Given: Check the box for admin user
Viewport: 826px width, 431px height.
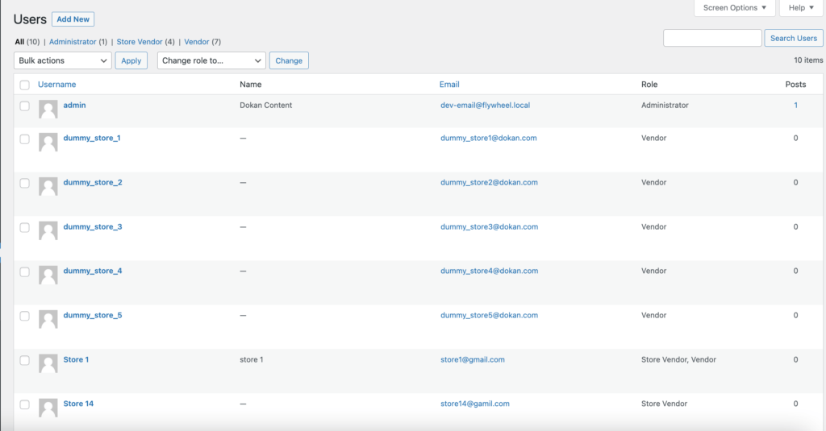Looking at the screenshot, I should click(x=25, y=106).
